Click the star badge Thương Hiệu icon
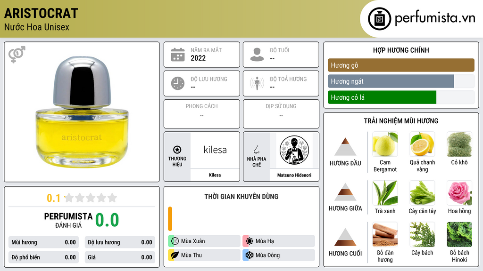 click(177, 150)
